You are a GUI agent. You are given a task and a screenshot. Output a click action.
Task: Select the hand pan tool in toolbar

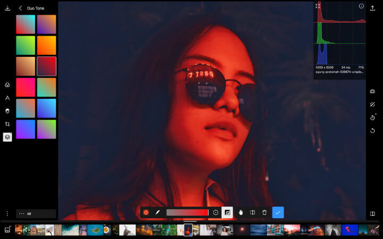coord(240,212)
